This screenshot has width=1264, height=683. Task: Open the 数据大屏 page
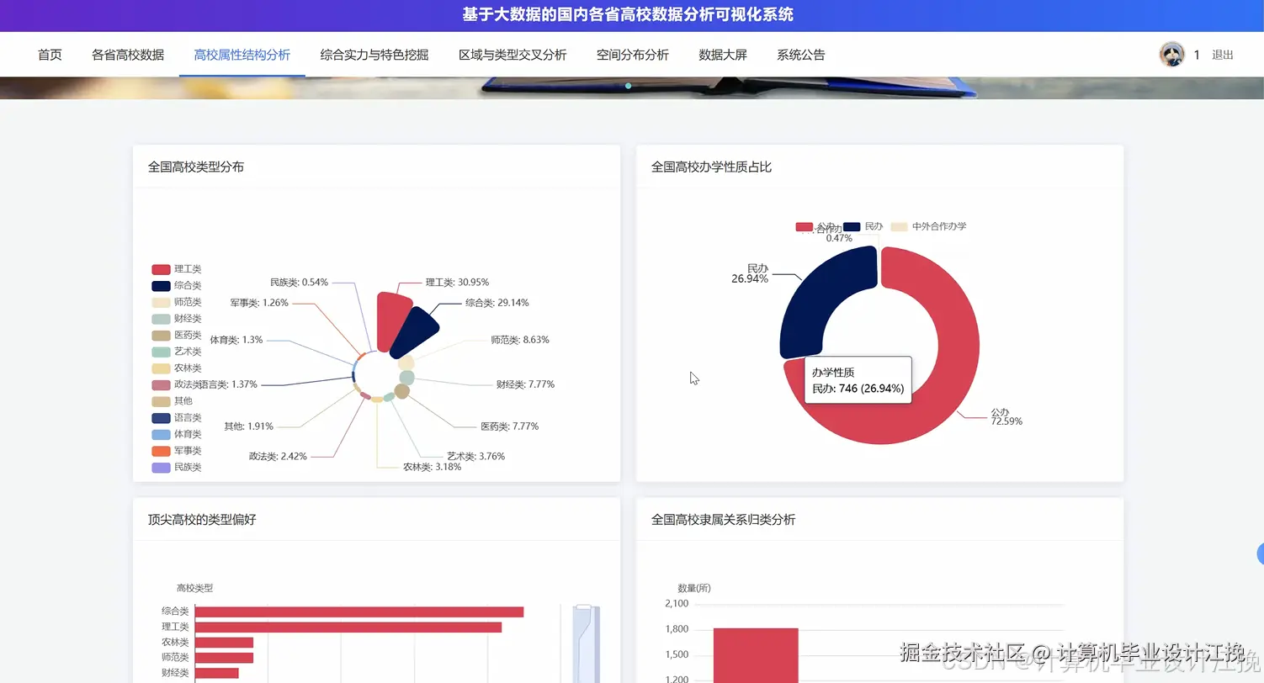click(723, 55)
